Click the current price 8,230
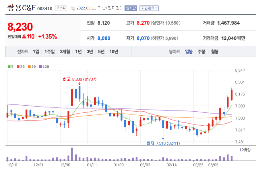 (20, 27)
